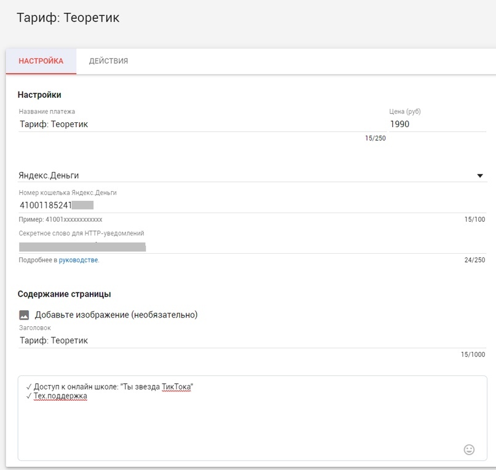
Task: Click the add image picture icon
Action: [x=24, y=315]
